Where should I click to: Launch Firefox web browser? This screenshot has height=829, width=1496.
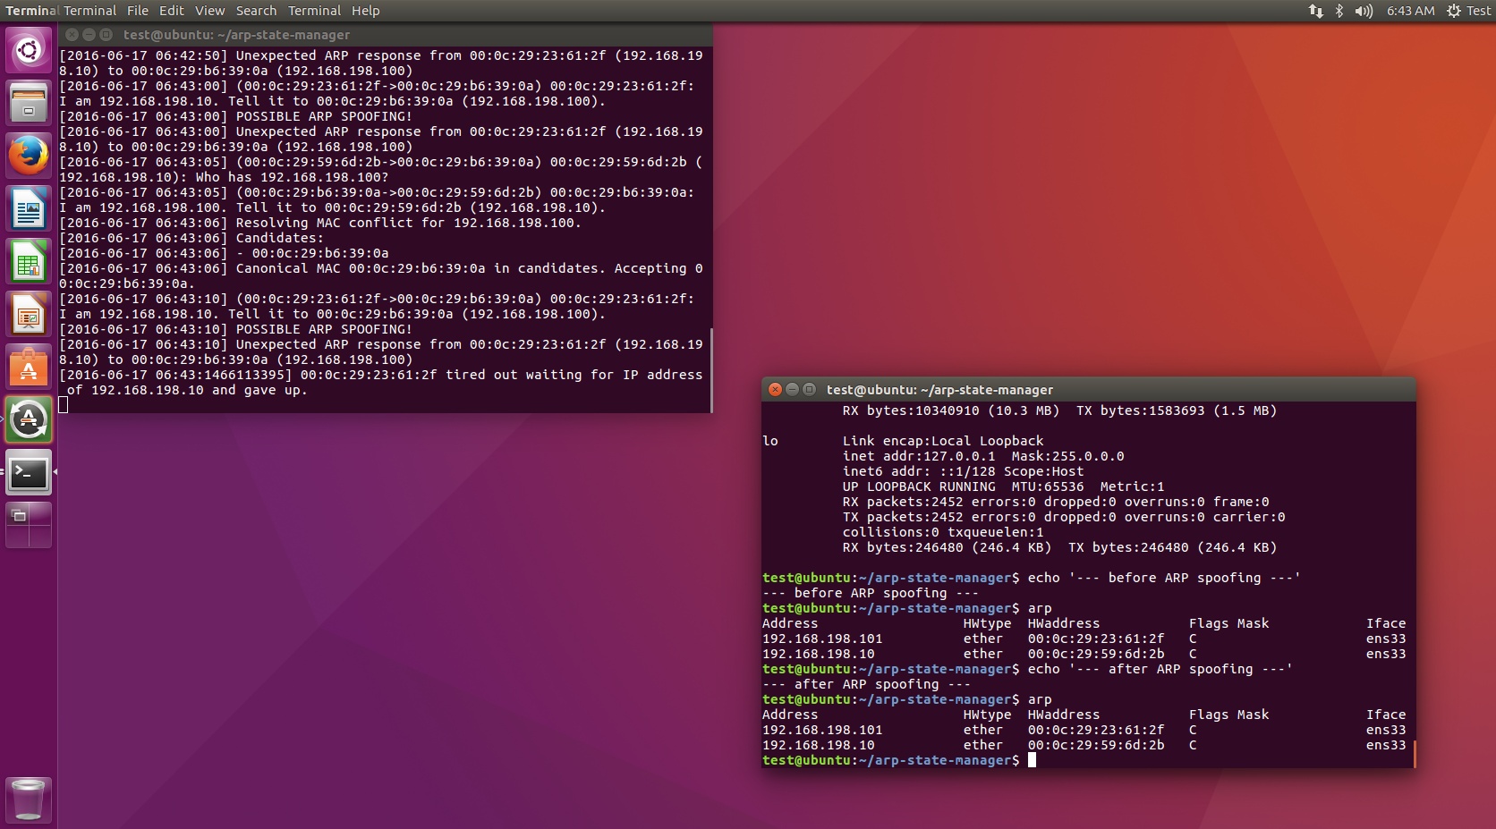pyautogui.click(x=29, y=156)
